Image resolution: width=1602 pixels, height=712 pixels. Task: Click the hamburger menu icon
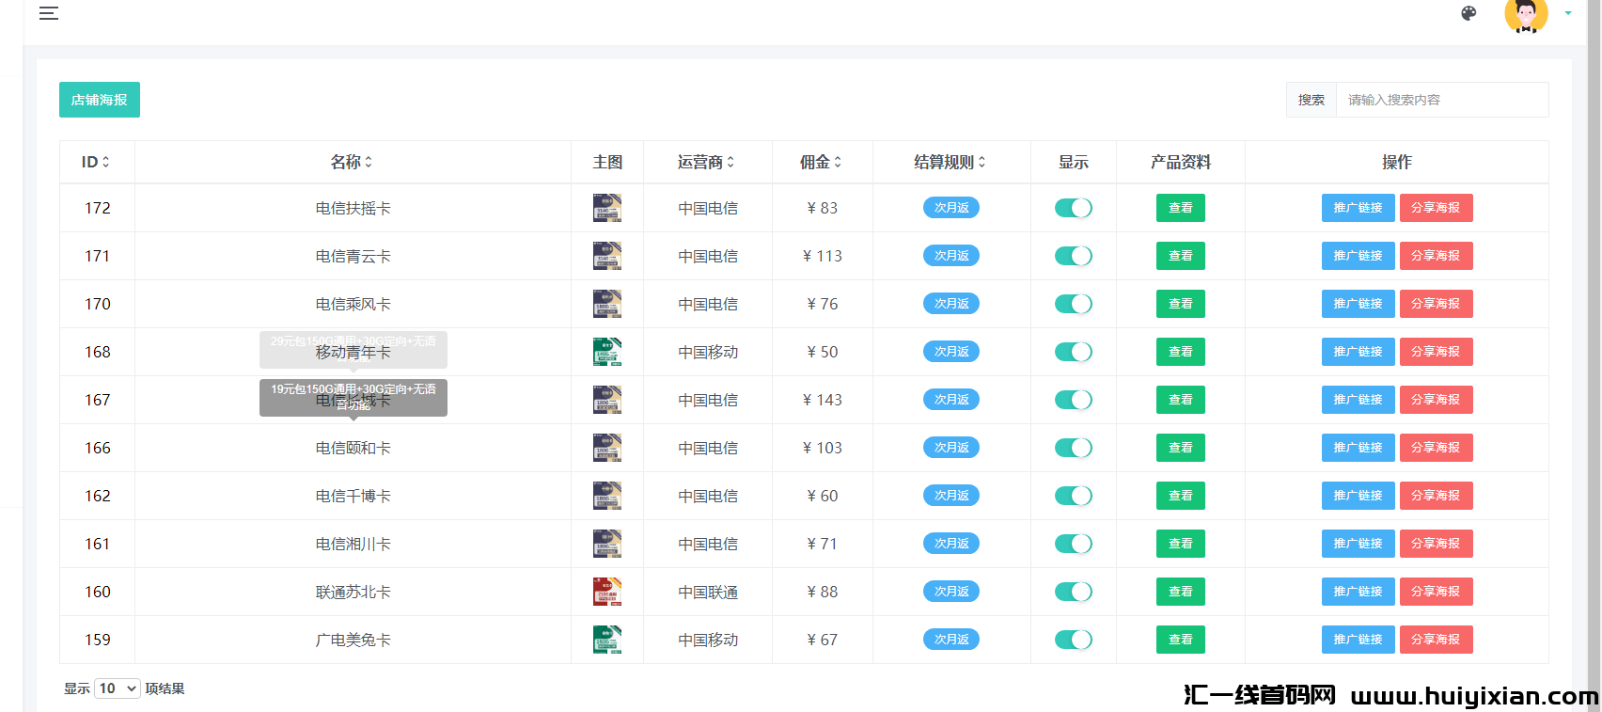pos(49,13)
